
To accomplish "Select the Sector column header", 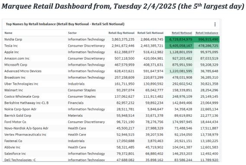I will pos(72,33).
